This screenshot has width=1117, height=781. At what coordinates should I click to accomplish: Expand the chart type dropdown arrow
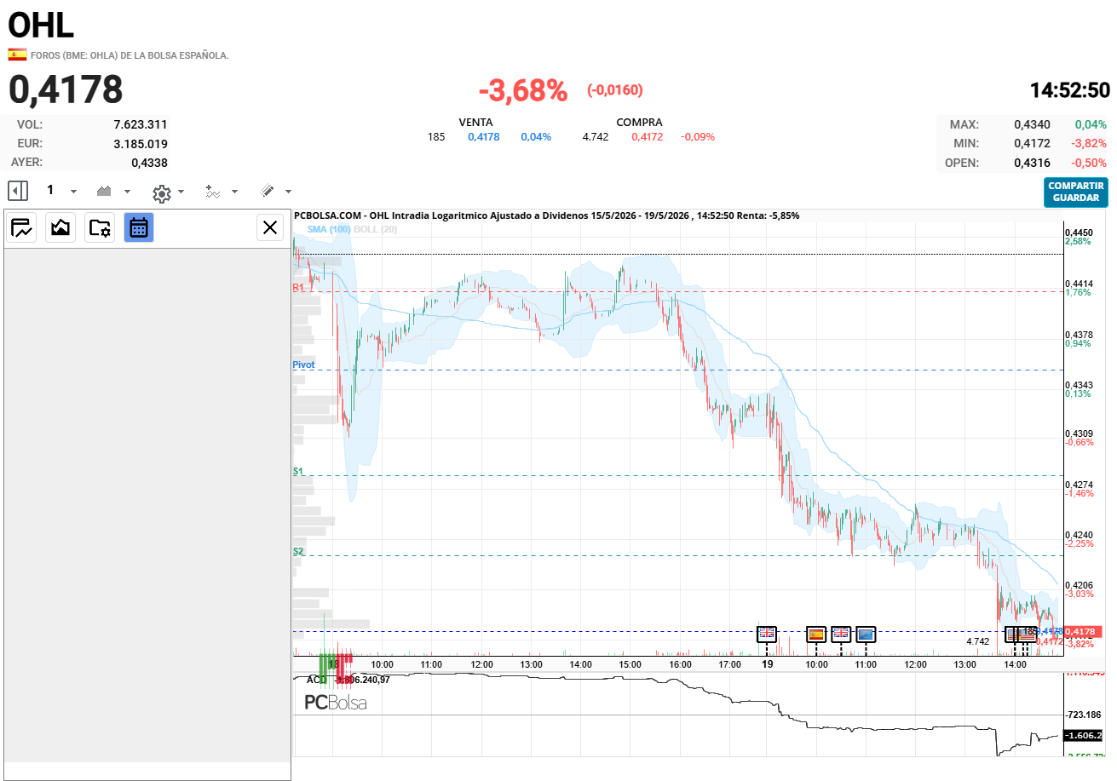127,192
